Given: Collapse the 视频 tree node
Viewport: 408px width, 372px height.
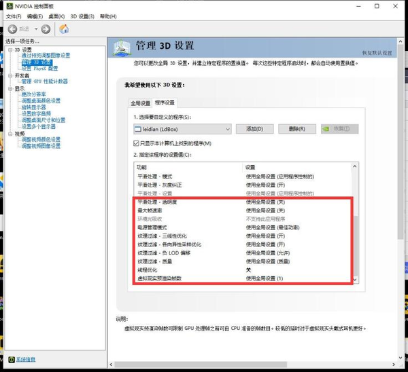Looking at the screenshot, I should click(10, 134).
